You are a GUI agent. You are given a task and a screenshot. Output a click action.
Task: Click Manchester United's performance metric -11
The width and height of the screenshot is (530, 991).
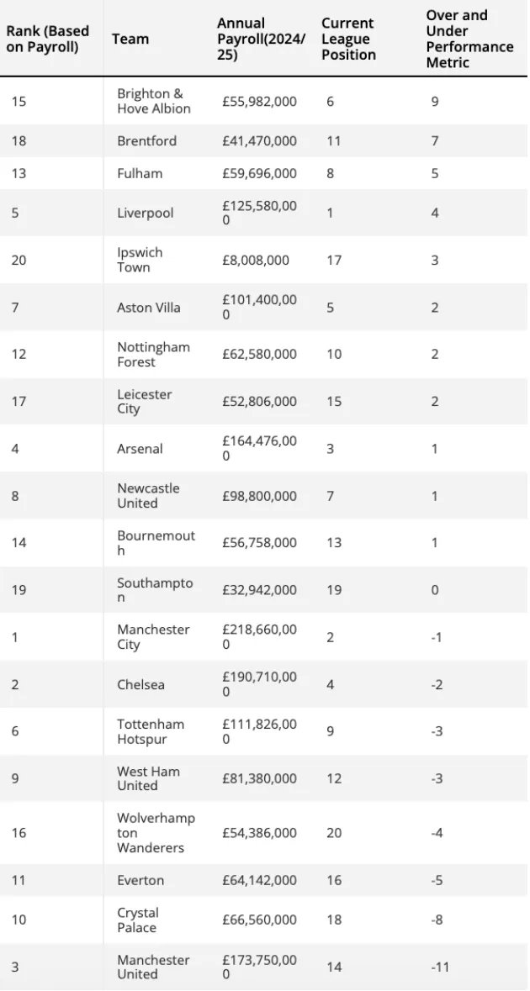pos(440,967)
